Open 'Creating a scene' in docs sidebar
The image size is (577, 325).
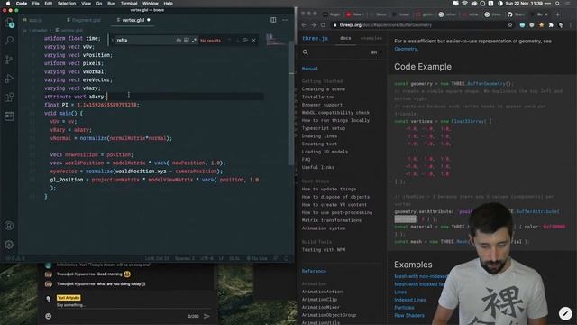coord(324,89)
